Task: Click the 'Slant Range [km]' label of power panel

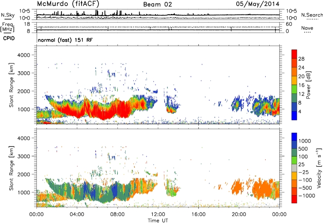Action: tap(11, 85)
